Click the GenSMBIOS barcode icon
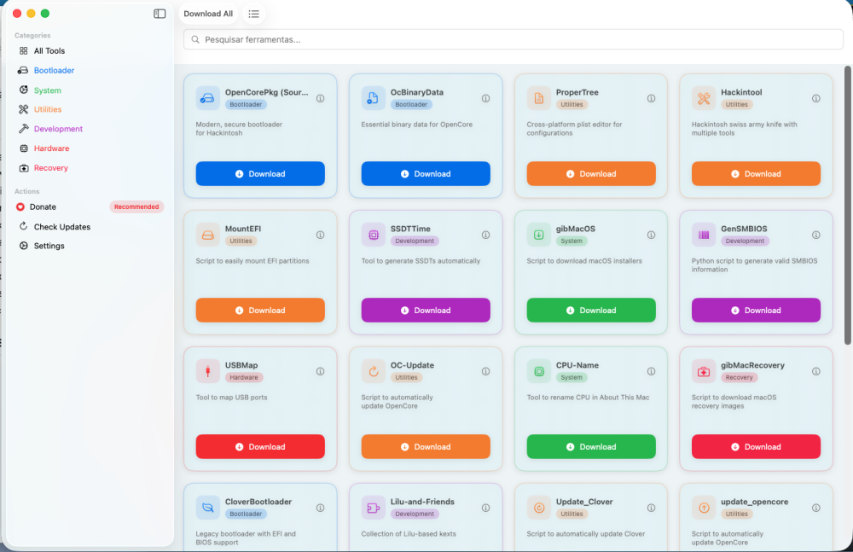 (x=704, y=235)
